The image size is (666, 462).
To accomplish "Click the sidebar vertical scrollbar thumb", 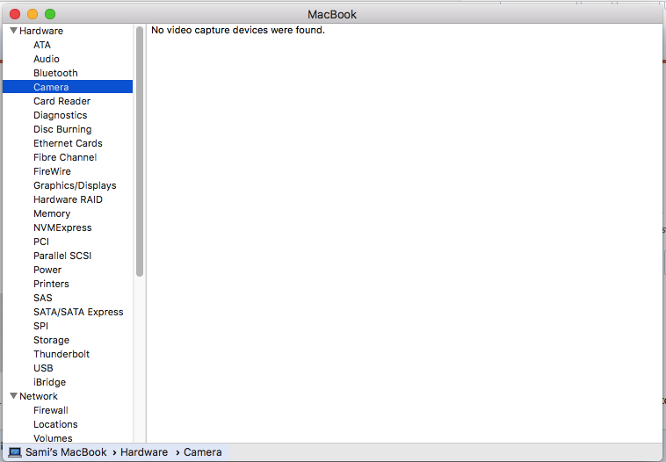I will tap(140, 152).
